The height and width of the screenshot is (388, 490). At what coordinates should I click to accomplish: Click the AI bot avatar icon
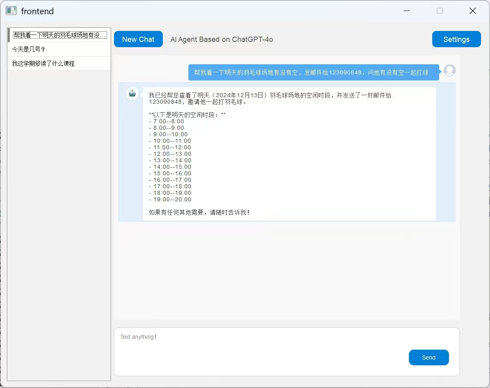point(132,93)
